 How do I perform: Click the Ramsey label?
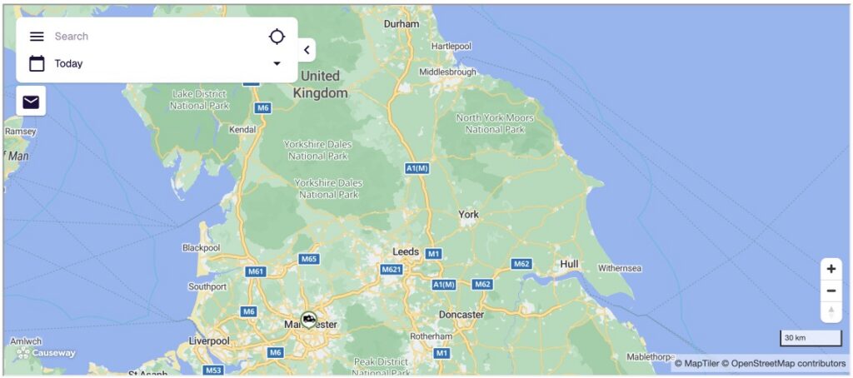21,132
